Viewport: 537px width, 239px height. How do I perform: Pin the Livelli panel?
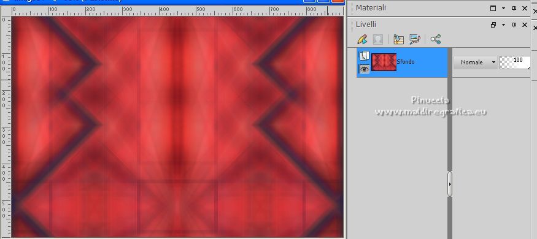514,25
